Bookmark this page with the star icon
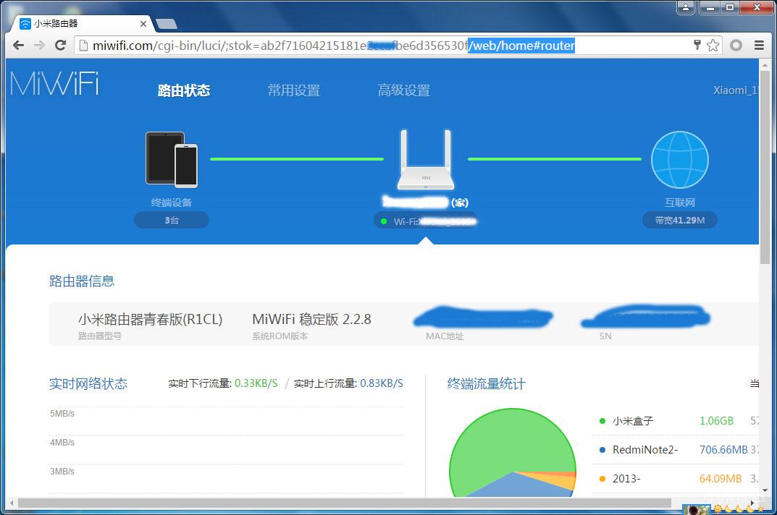Image resolution: width=777 pixels, height=515 pixels. coord(713,45)
